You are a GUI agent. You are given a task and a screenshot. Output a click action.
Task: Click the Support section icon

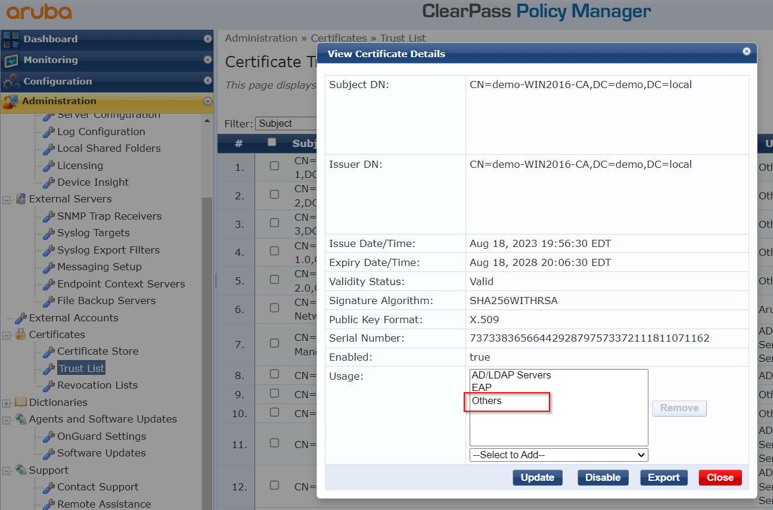click(21, 470)
